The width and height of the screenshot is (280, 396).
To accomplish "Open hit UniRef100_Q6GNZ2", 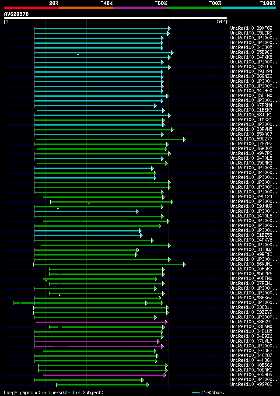I will (x=251, y=76).
